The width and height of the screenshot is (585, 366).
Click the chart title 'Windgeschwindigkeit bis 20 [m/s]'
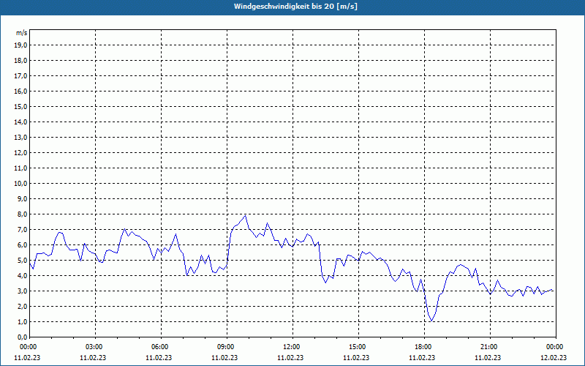(x=295, y=7)
